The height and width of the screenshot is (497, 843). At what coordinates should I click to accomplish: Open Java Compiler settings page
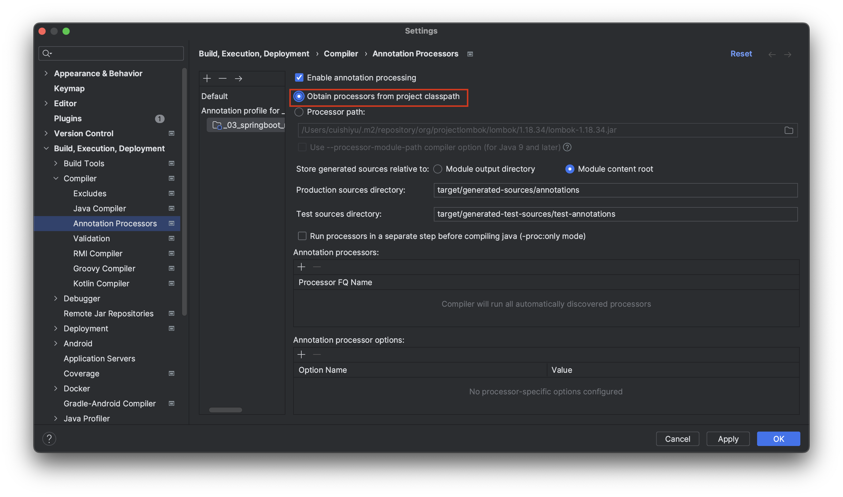point(99,208)
